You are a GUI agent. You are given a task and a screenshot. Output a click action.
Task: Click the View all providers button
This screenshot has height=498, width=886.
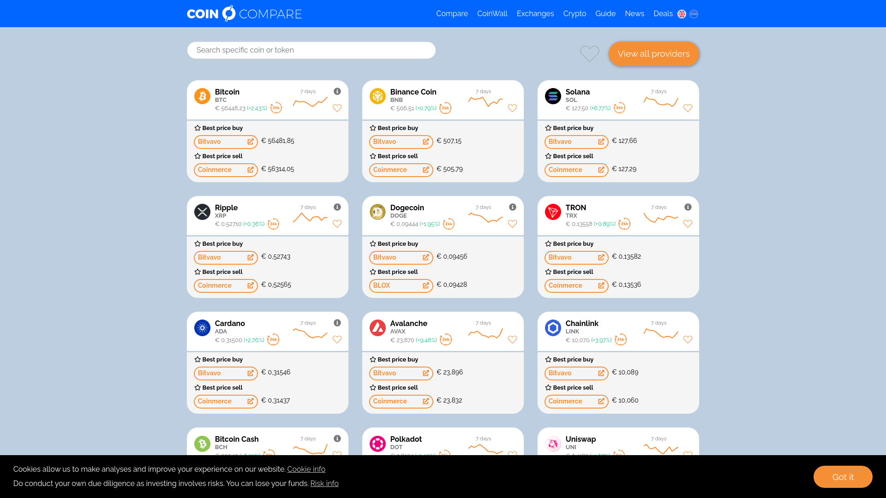pyautogui.click(x=653, y=53)
